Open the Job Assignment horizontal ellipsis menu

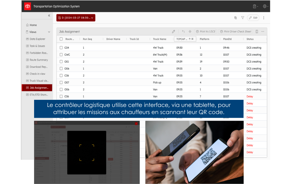tap(263, 32)
